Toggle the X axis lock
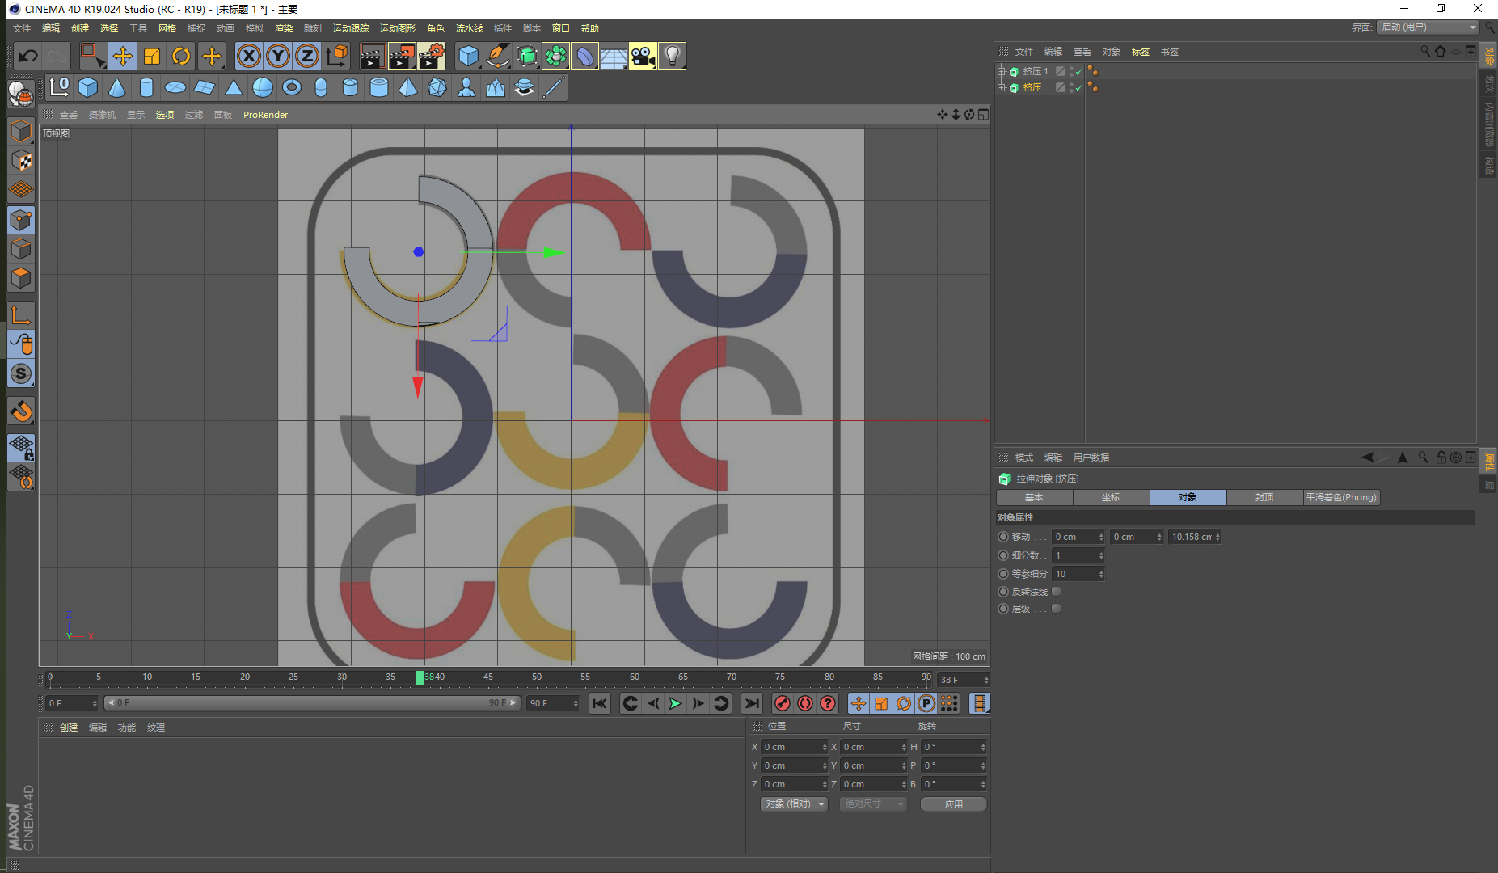 click(x=249, y=56)
